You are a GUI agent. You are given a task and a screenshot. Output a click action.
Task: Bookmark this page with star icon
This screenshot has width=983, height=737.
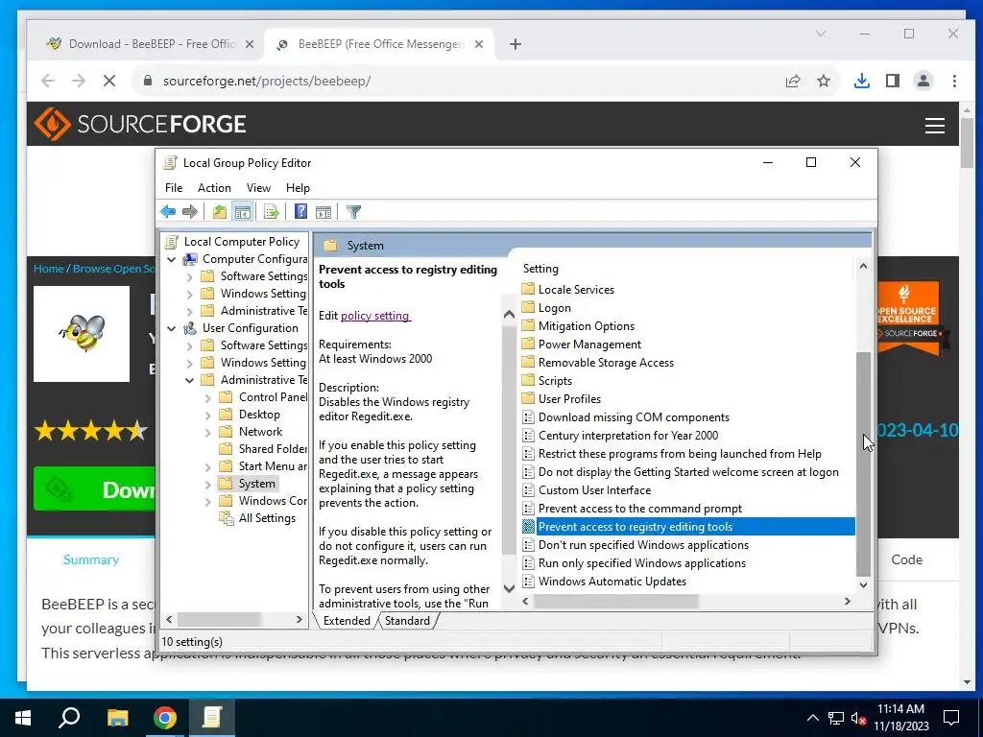[824, 81]
